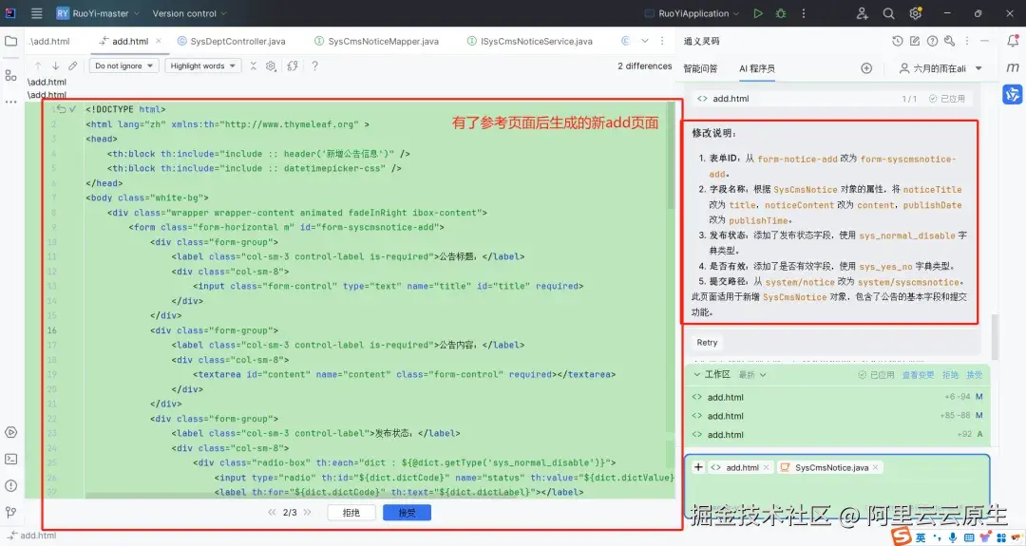Jump to previous difference arrow
Image resolution: width=1026 pixels, height=546 pixels.
pos(38,66)
